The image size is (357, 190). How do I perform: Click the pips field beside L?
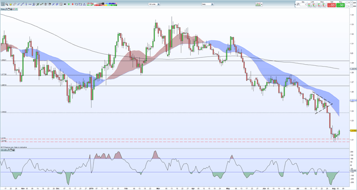(x=351, y=6)
